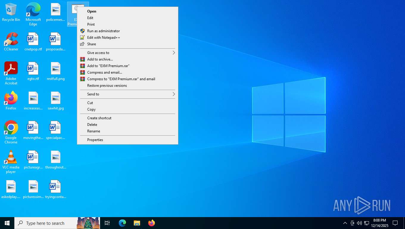Choose Print in the context menu
The image size is (405, 229).
[127, 24]
